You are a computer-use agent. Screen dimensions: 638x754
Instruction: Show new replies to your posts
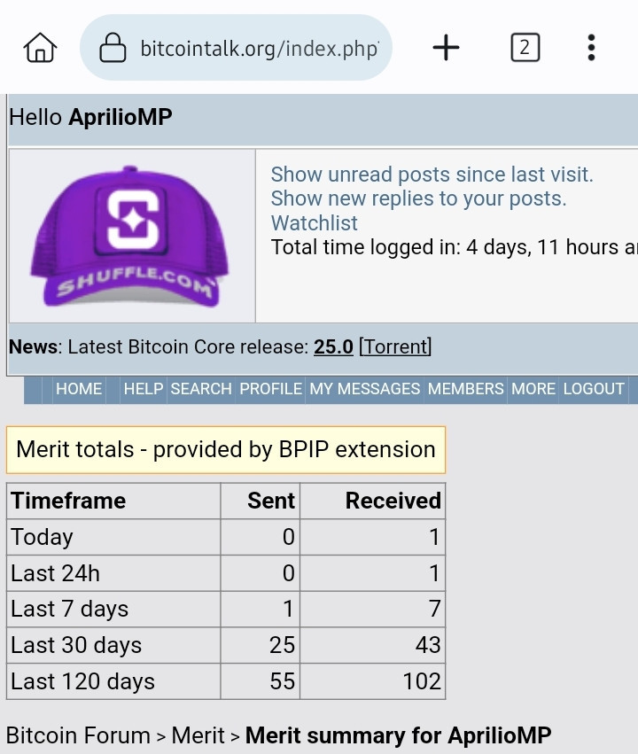418,198
